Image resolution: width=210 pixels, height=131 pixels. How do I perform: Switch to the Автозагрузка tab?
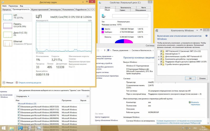coord(55,10)
